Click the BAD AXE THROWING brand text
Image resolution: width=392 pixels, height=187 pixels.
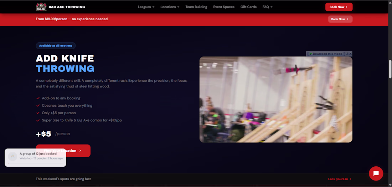67,7
